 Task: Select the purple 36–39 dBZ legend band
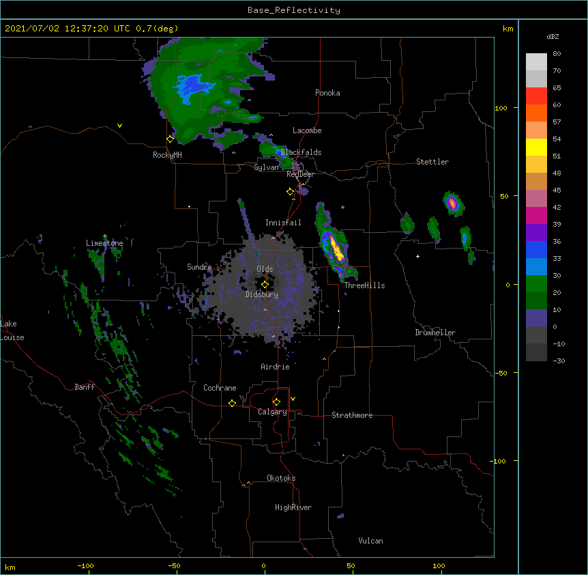point(536,232)
